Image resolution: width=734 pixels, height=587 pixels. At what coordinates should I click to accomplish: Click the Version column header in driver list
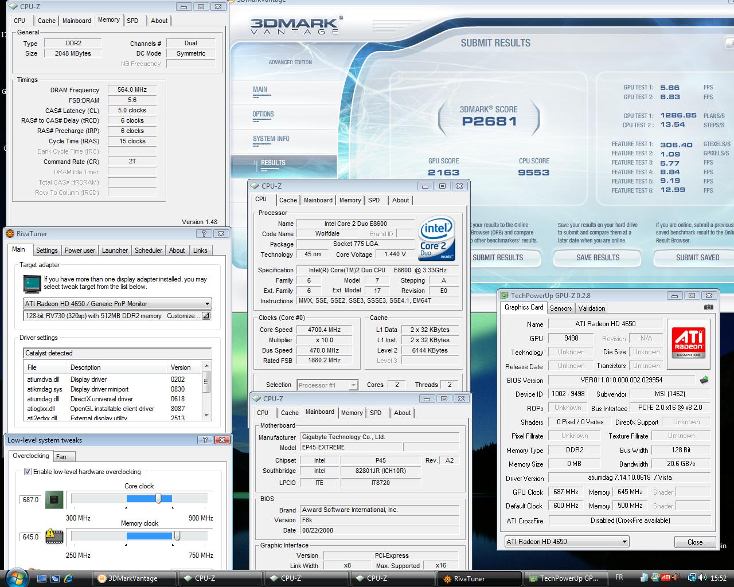tap(185, 367)
